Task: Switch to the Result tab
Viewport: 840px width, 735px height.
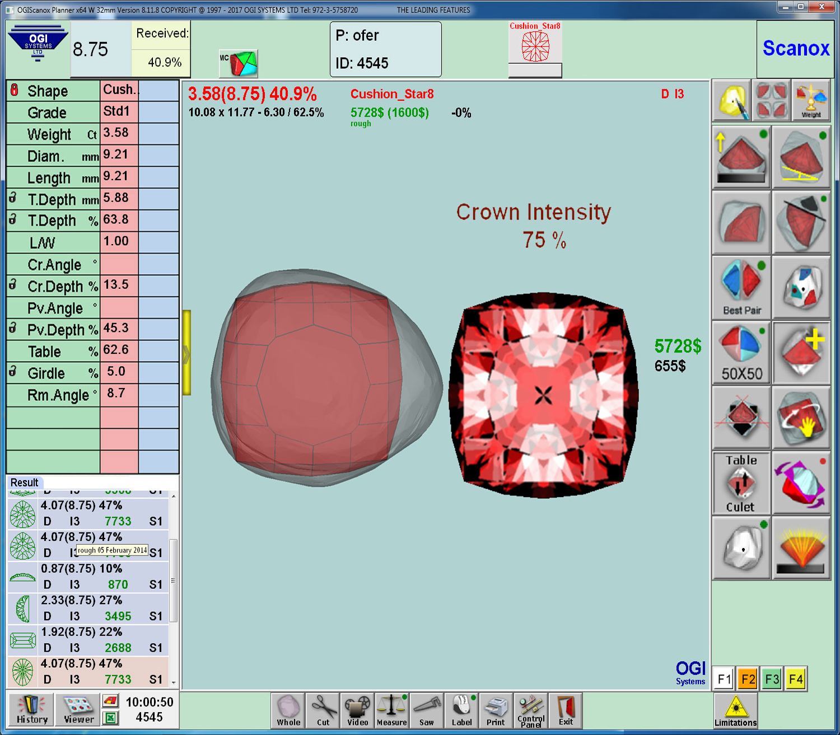Action: click(x=25, y=483)
